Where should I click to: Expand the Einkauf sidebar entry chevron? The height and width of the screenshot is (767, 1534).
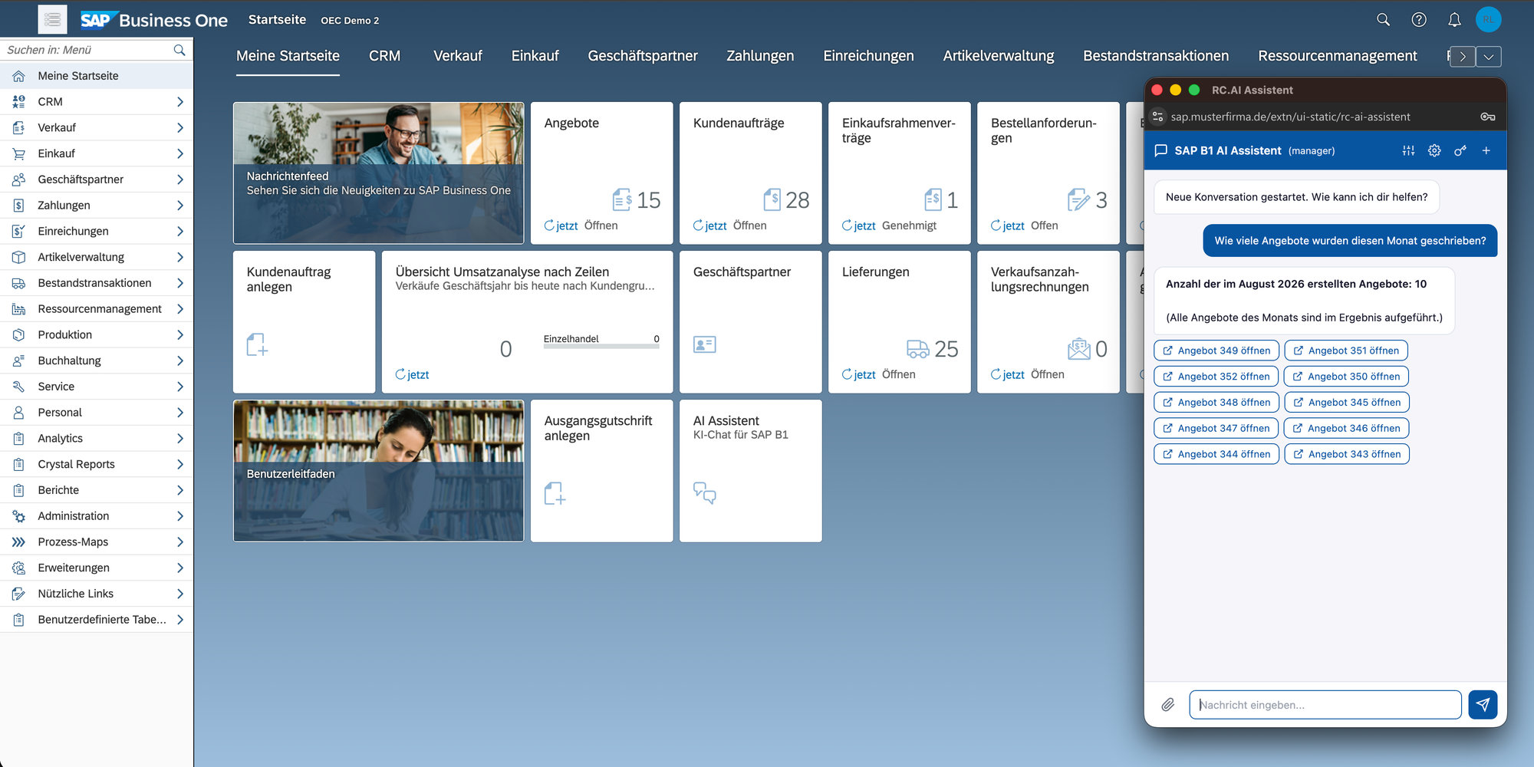point(179,153)
